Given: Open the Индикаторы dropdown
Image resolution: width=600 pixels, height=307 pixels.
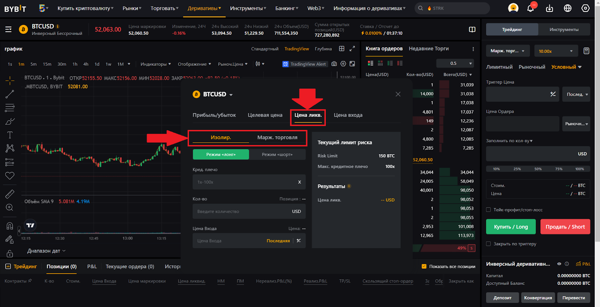Looking at the screenshot, I should [155, 64].
